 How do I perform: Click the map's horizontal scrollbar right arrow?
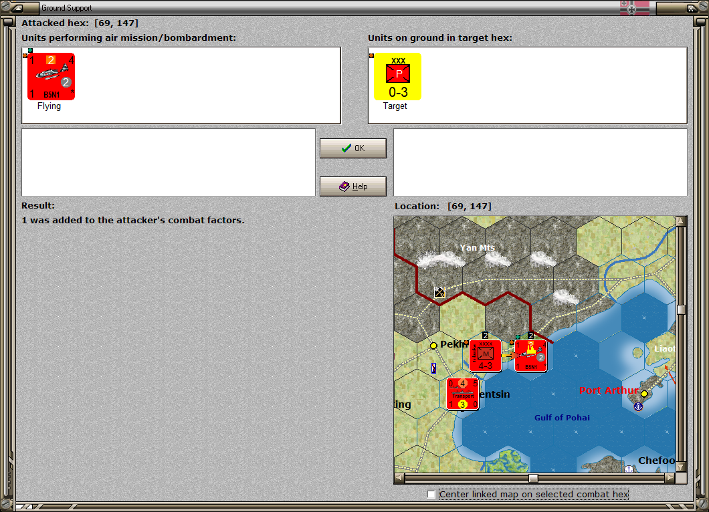click(670, 478)
